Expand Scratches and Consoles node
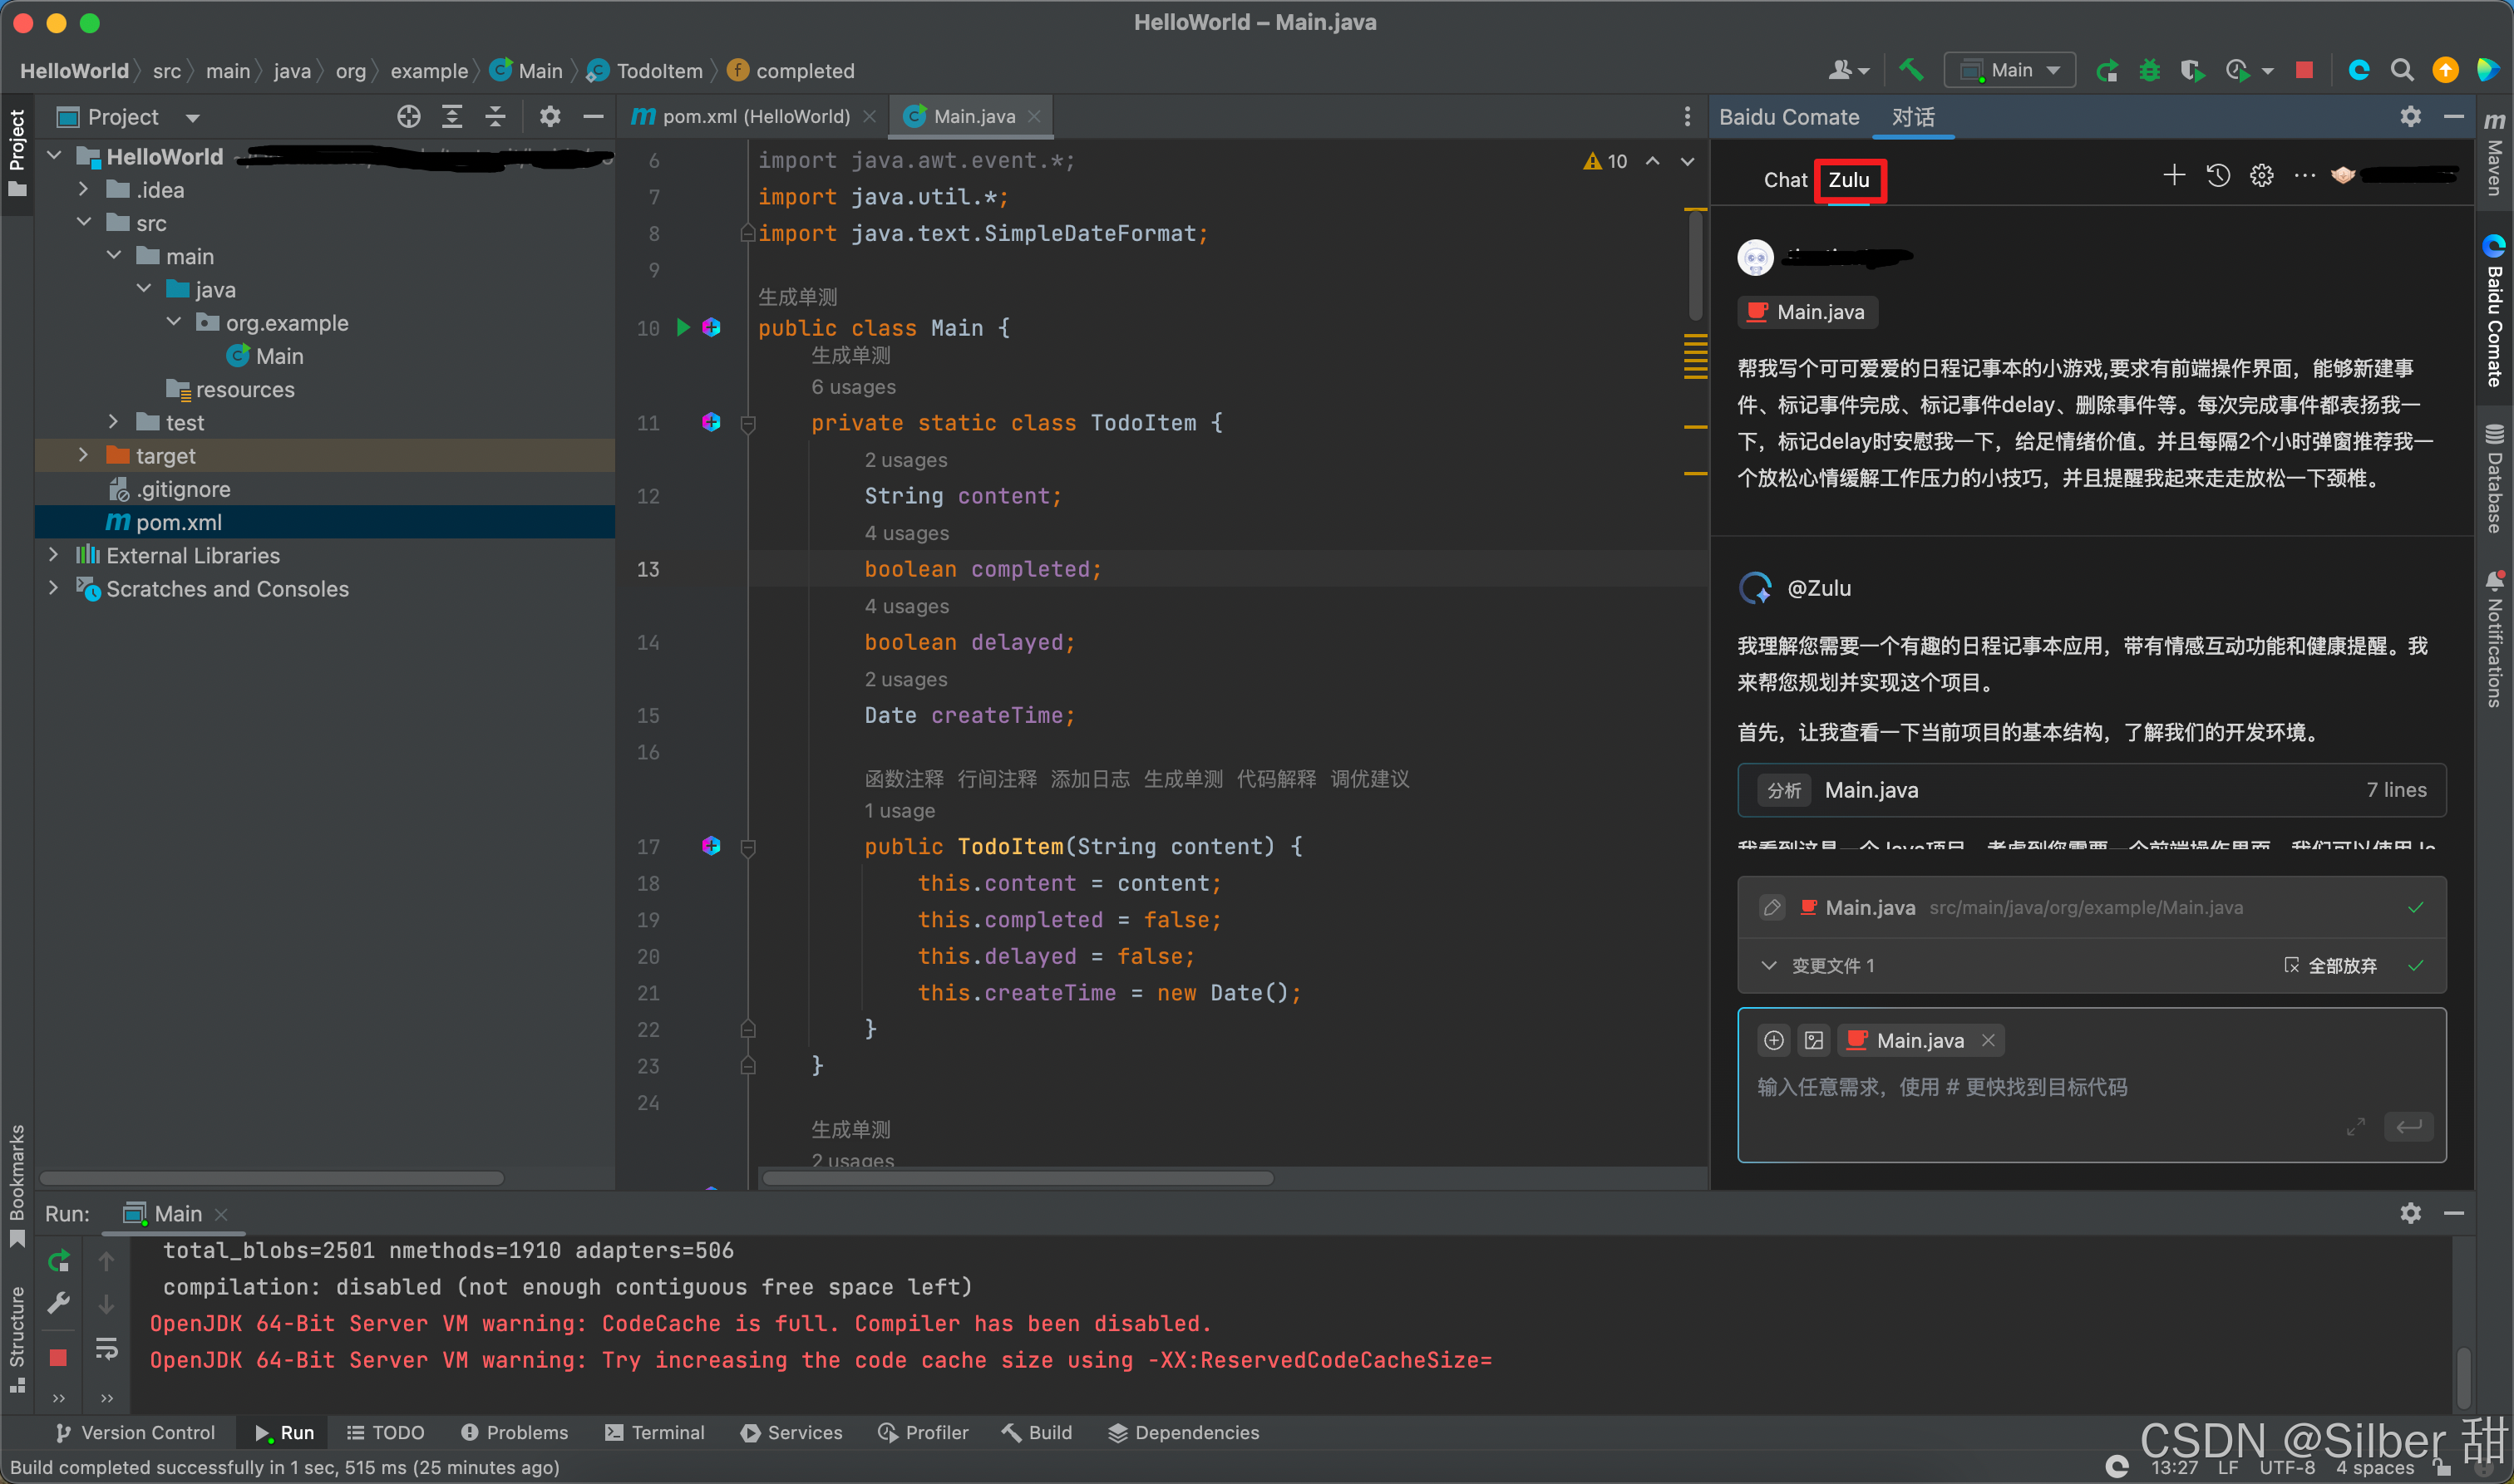Viewport: 2514px width, 1484px height. (x=54, y=588)
